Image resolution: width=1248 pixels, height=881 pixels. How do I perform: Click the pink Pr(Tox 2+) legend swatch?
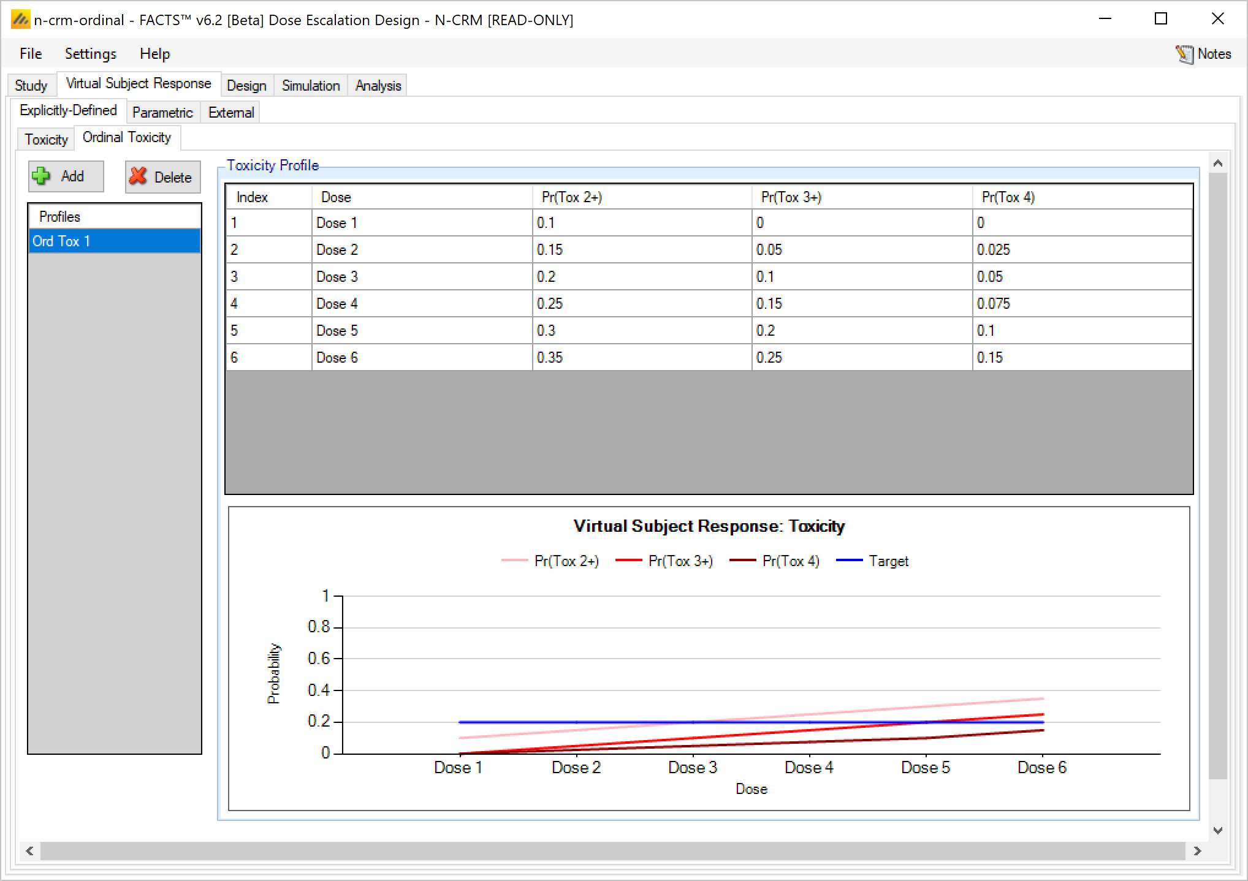(x=514, y=561)
